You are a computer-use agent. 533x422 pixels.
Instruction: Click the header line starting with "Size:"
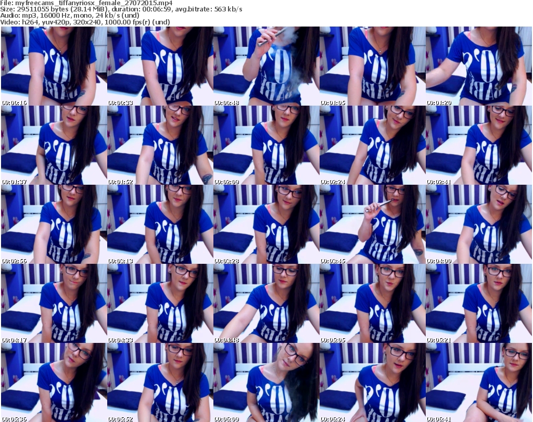121,9
